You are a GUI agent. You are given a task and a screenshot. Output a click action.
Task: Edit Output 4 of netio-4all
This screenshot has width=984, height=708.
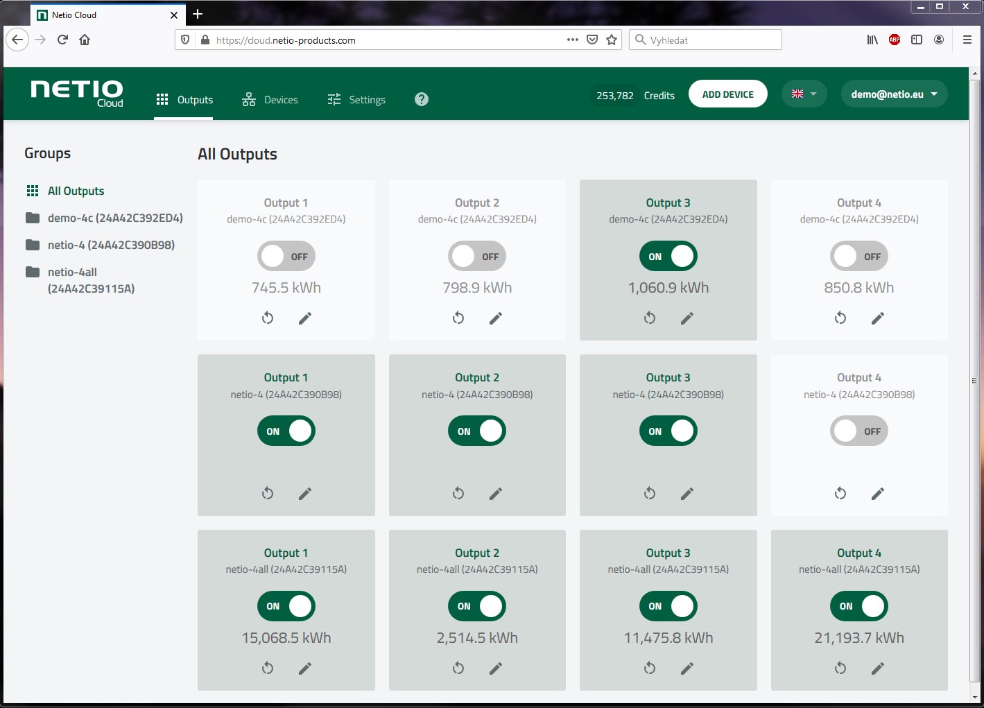point(878,668)
